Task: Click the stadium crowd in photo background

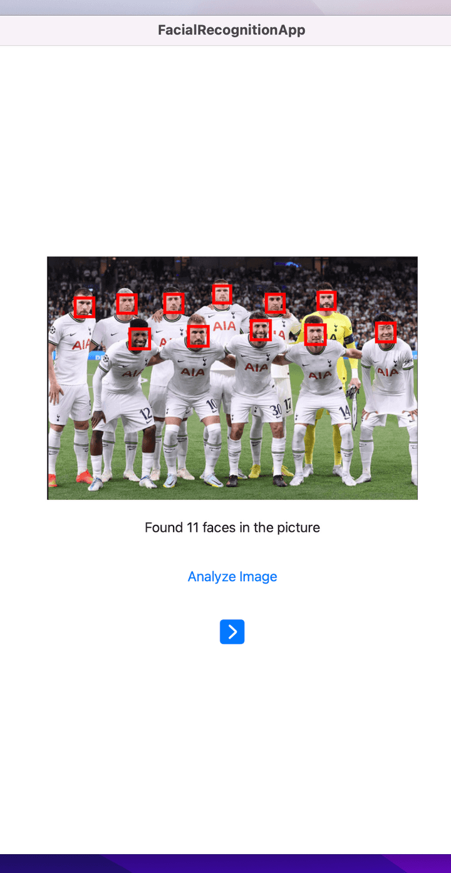Action: point(232,271)
